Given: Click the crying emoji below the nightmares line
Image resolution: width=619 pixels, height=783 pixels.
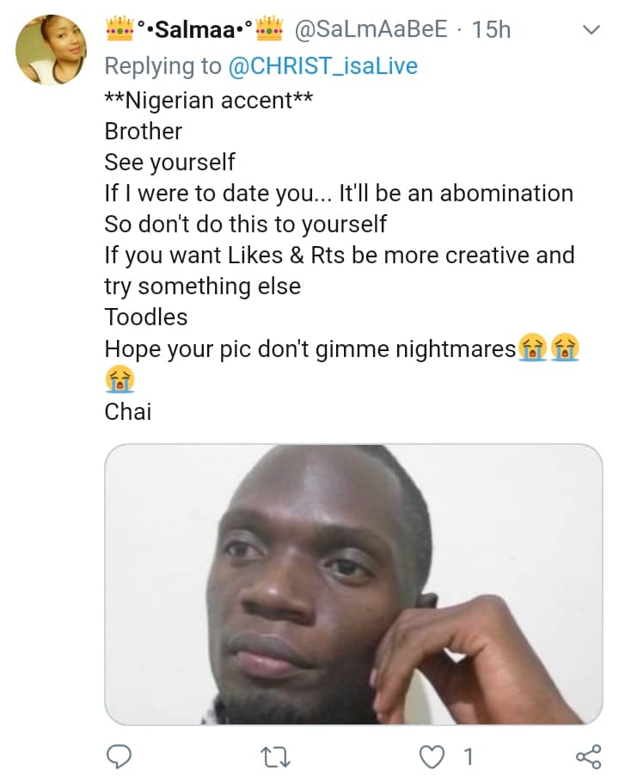Looking at the screenshot, I should pos(120,379).
